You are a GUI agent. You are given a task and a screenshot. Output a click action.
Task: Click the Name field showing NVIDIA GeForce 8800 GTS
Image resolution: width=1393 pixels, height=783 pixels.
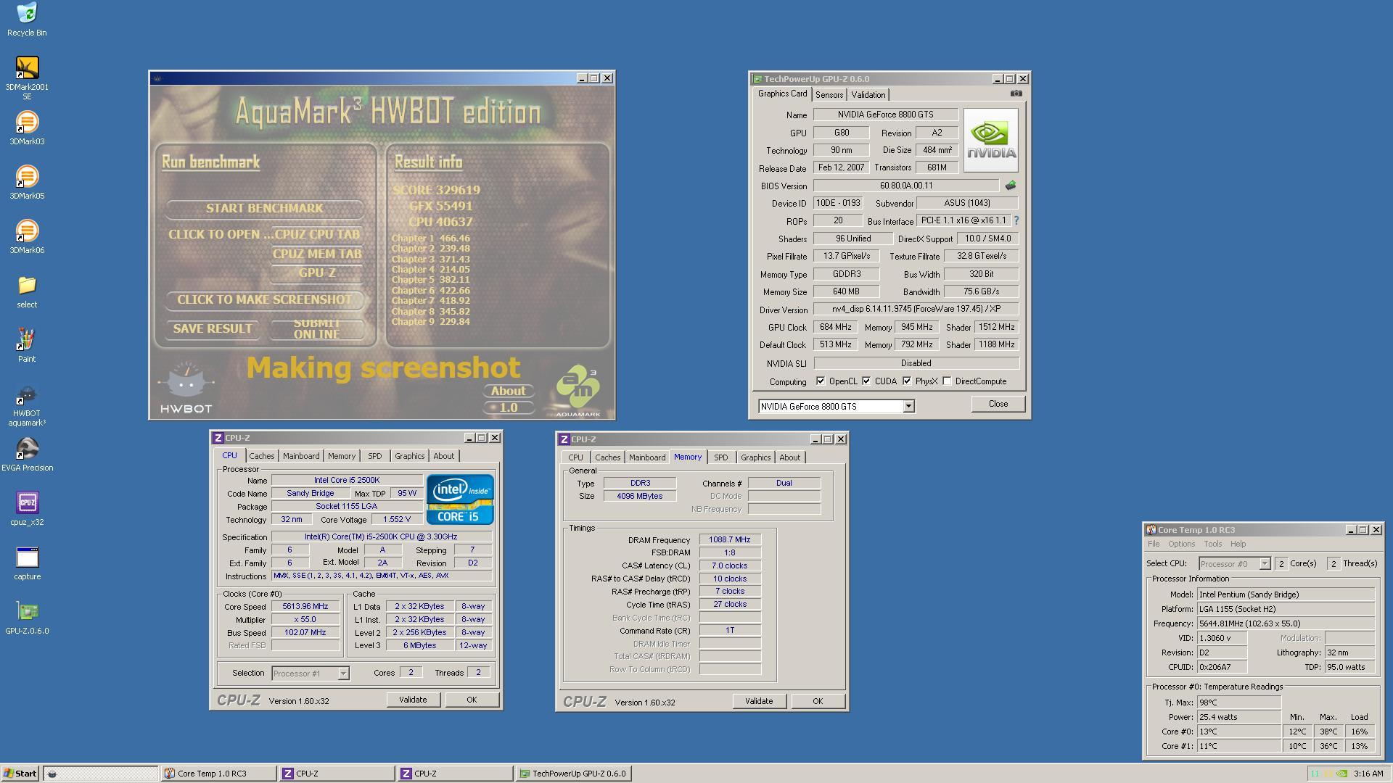click(x=885, y=115)
